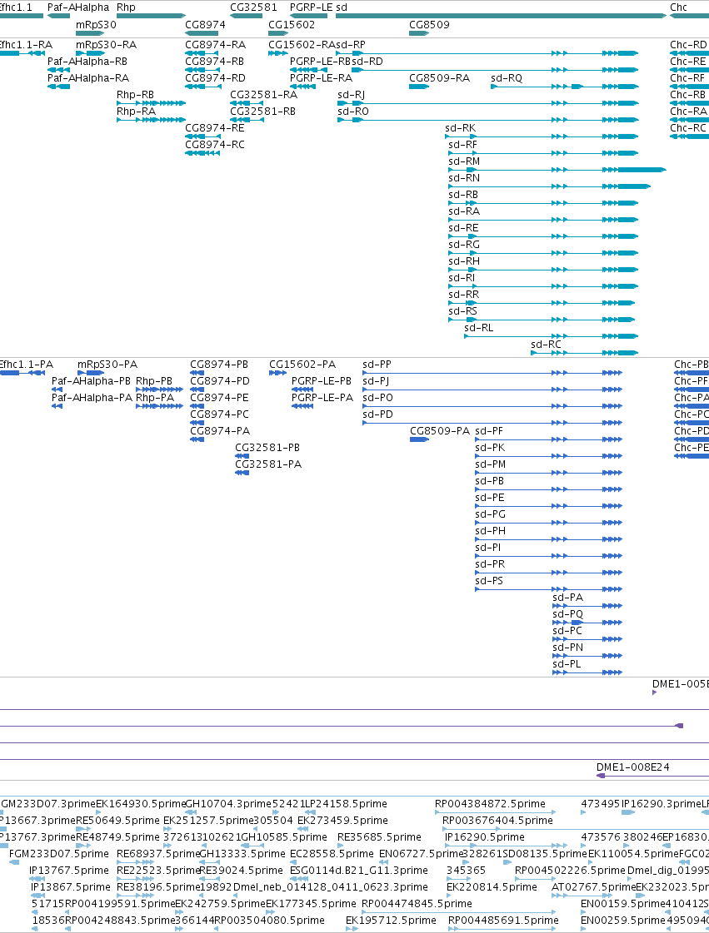Select the CG32581-RA transcript
The image size is (709, 933).
point(247,103)
